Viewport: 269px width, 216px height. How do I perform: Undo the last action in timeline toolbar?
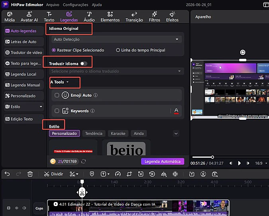click(7, 174)
